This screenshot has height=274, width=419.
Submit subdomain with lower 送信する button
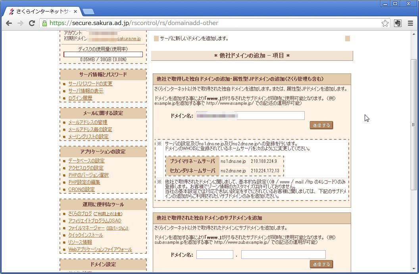click(321, 264)
